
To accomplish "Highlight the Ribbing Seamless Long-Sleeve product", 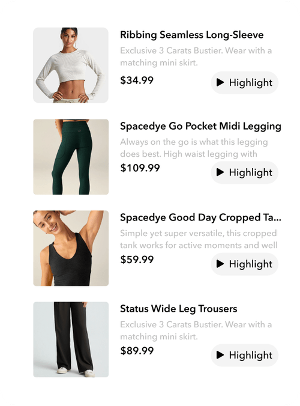I will coord(245,83).
